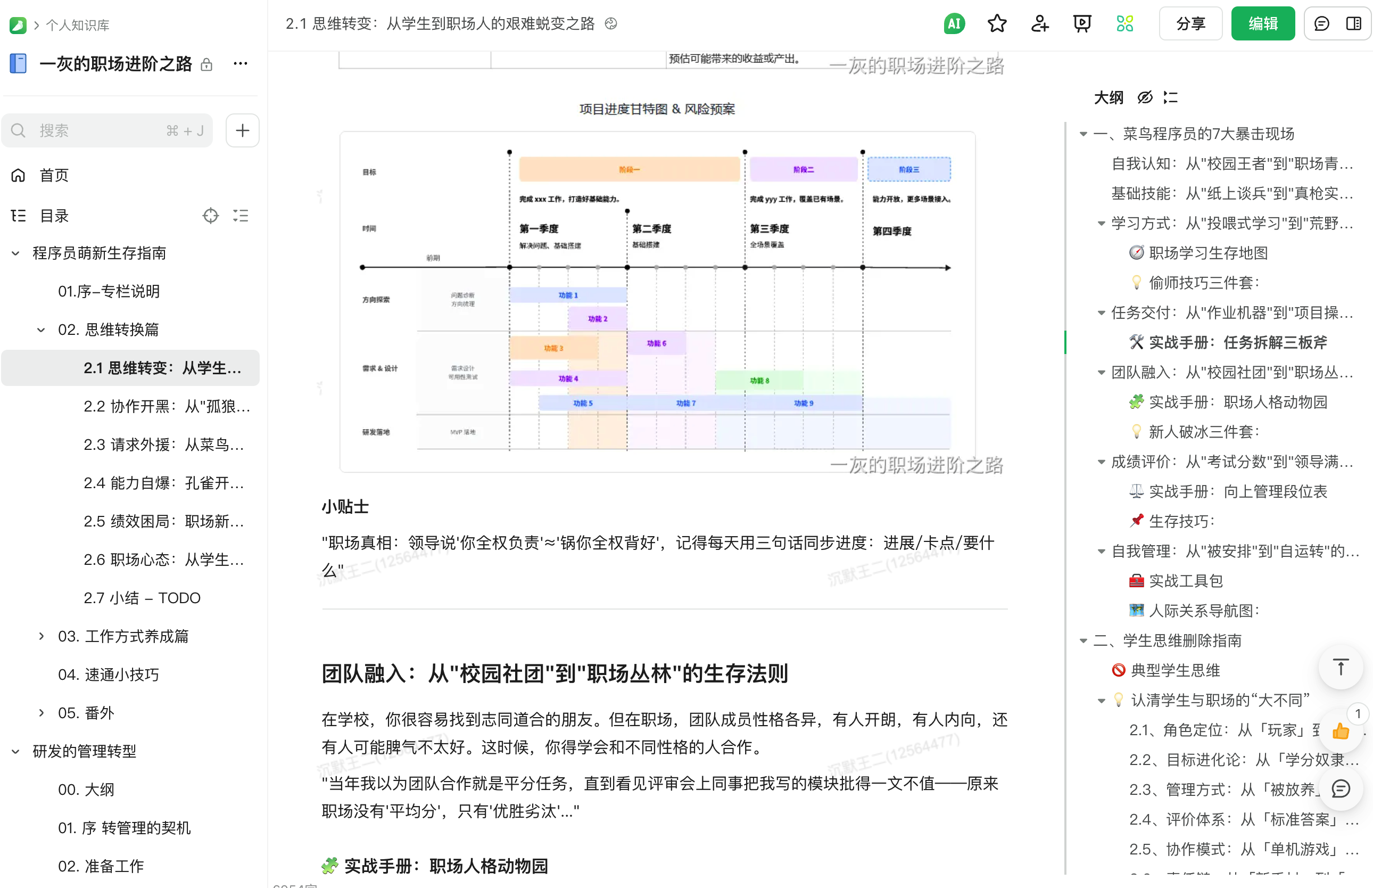Open the more options menu beside document title
1373x888 pixels.
click(x=240, y=63)
